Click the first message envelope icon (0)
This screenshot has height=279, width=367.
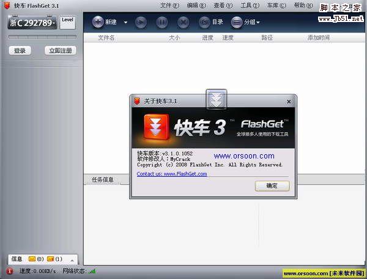pos(32,259)
